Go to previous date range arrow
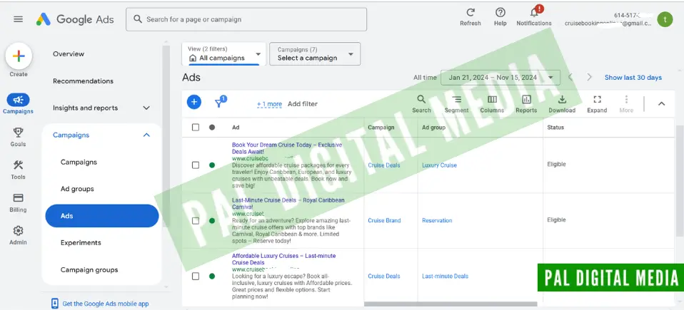Viewport: 684px width, 310px height. 570,78
